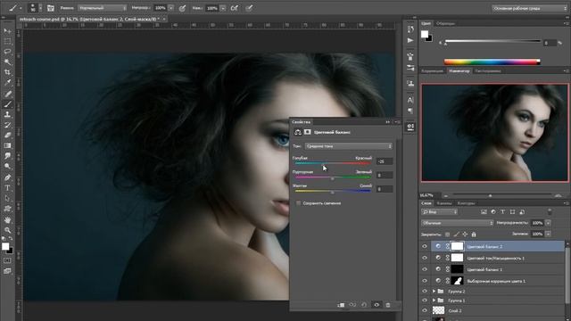
Task: Open the brush blend mode dropdown
Action: [103, 8]
